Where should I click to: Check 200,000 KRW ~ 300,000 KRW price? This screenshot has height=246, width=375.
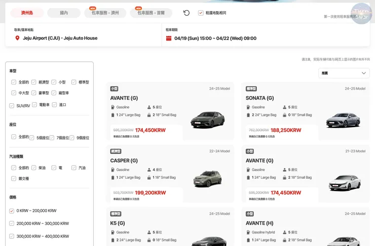coord(12,224)
